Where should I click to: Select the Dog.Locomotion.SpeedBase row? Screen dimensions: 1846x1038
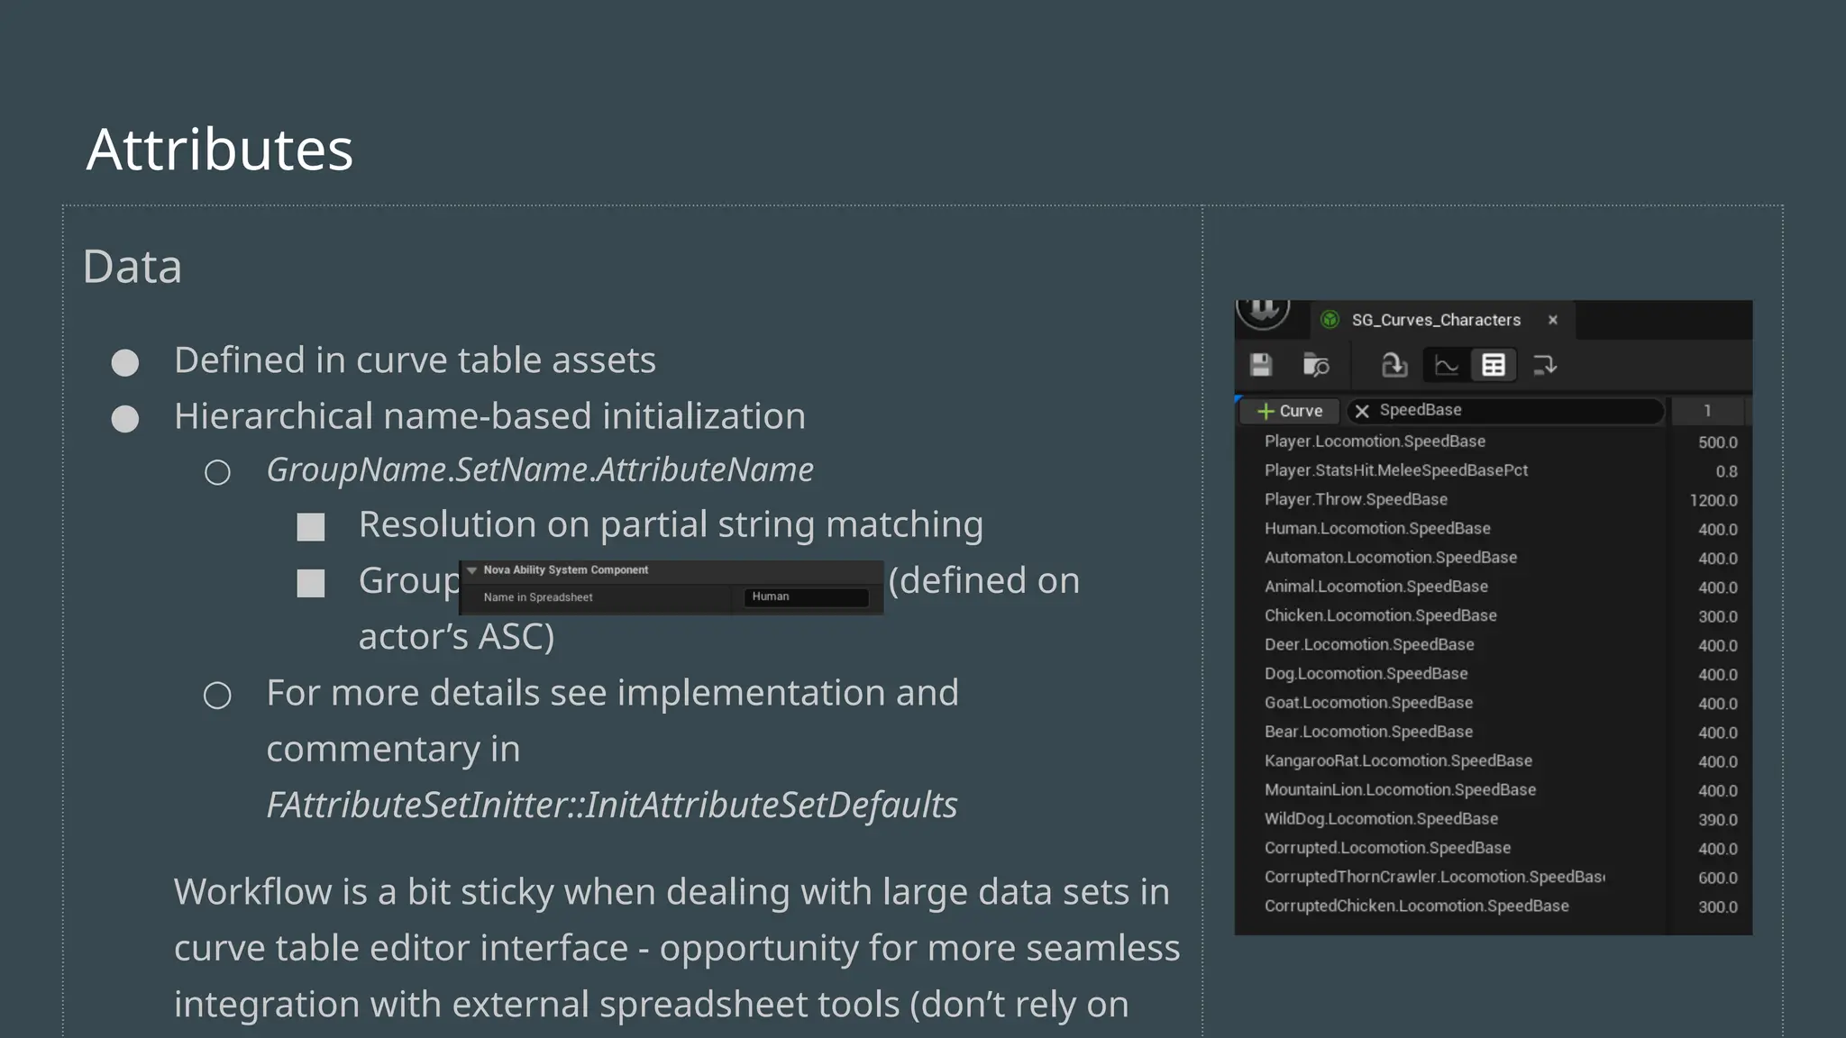1493,674
